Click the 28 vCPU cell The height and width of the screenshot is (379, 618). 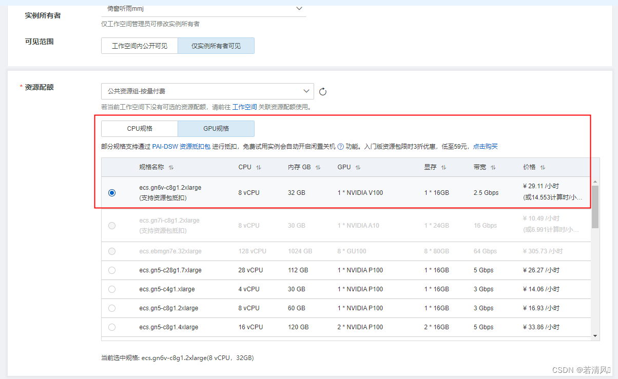pyautogui.click(x=251, y=270)
